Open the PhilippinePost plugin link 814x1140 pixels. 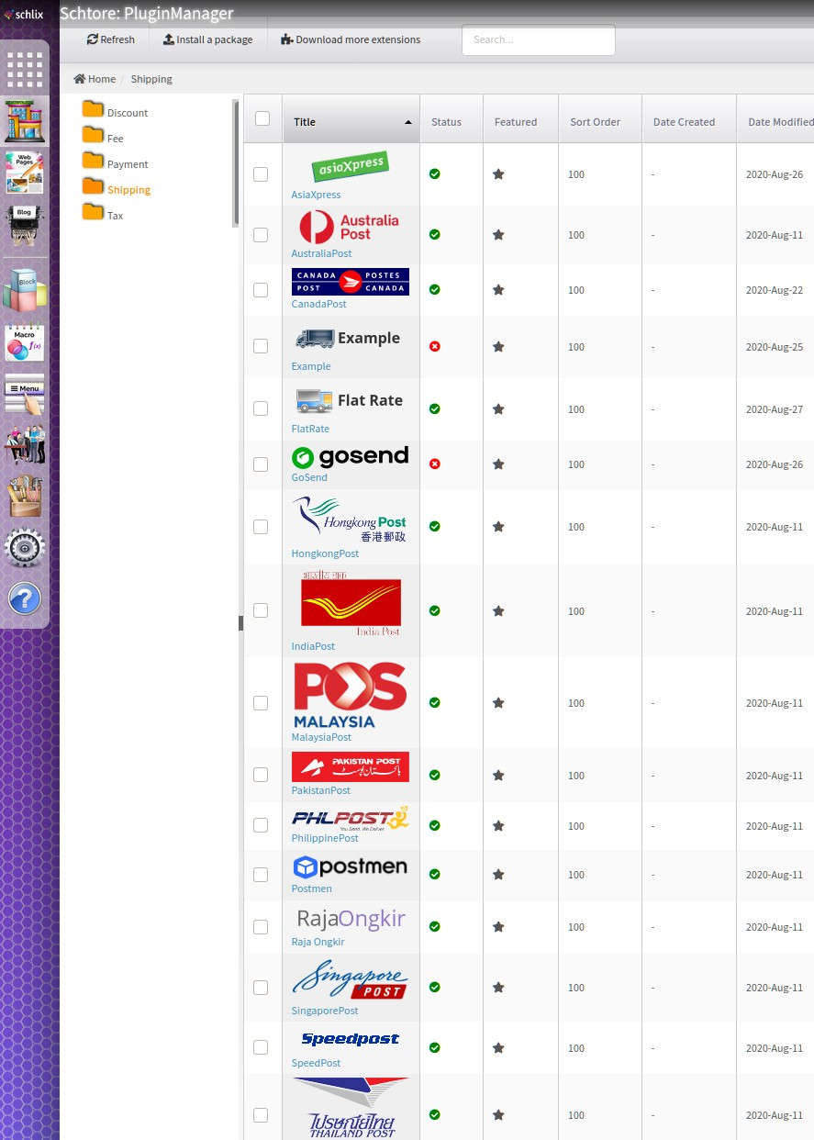click(x=325, y=838)
